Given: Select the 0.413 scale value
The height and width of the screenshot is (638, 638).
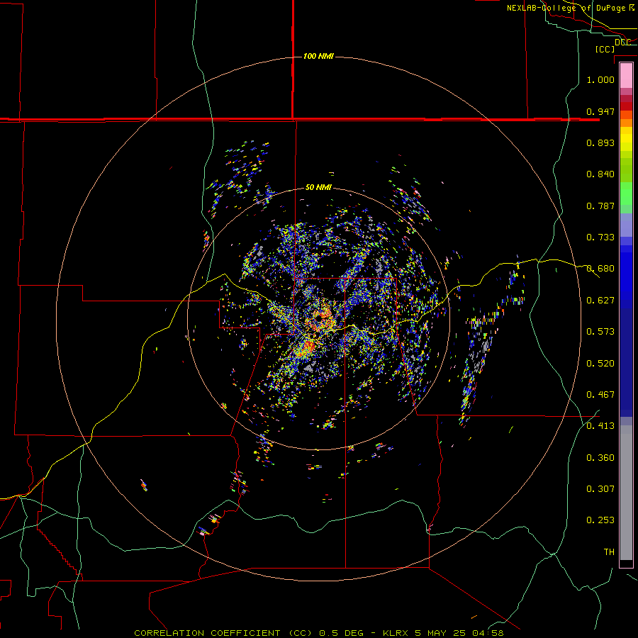Looking at the screenshot, I should coord(600,426).
